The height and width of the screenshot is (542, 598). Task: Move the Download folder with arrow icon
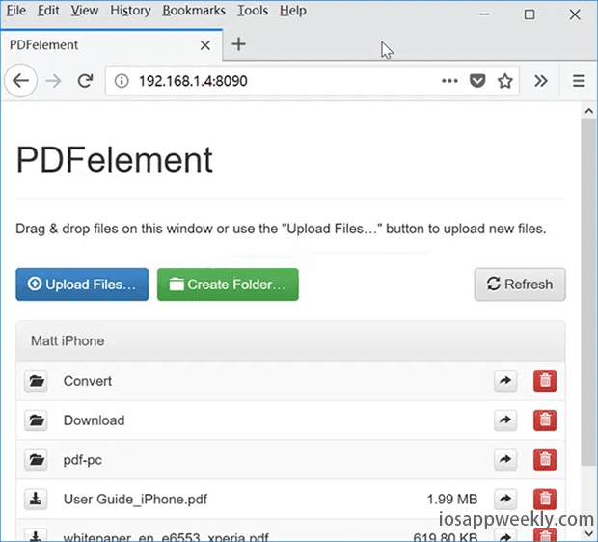[505, 420]
